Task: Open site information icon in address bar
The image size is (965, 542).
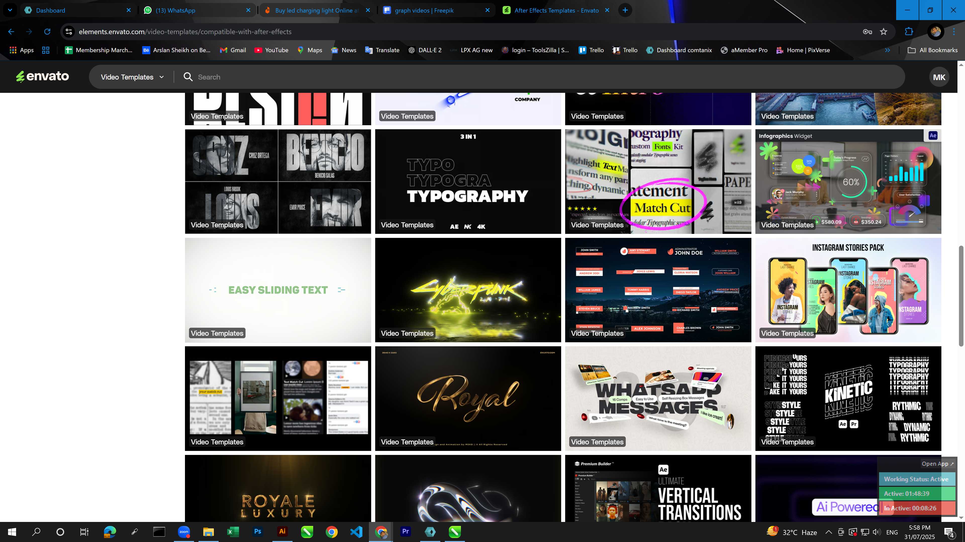Action: [x=69, y=32]
